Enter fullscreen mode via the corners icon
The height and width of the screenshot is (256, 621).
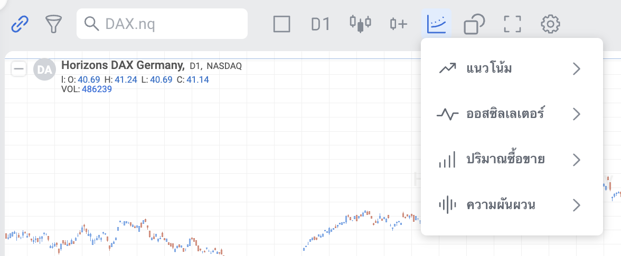click(x=512, y=24)
